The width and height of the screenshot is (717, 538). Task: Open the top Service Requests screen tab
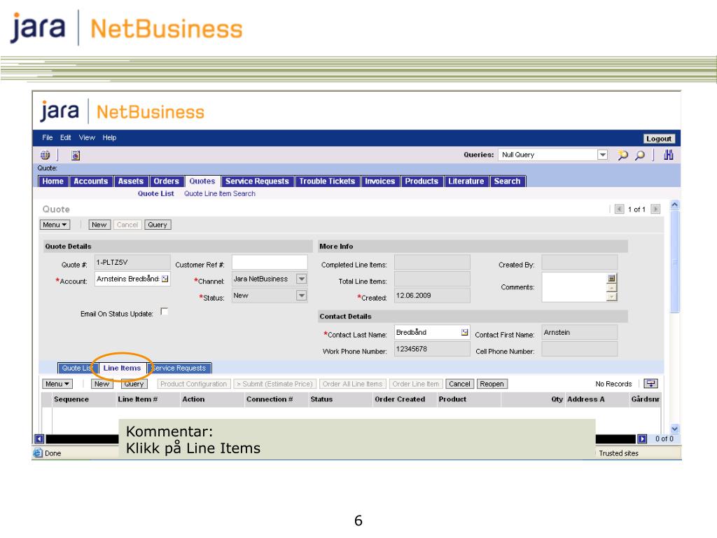257,181
